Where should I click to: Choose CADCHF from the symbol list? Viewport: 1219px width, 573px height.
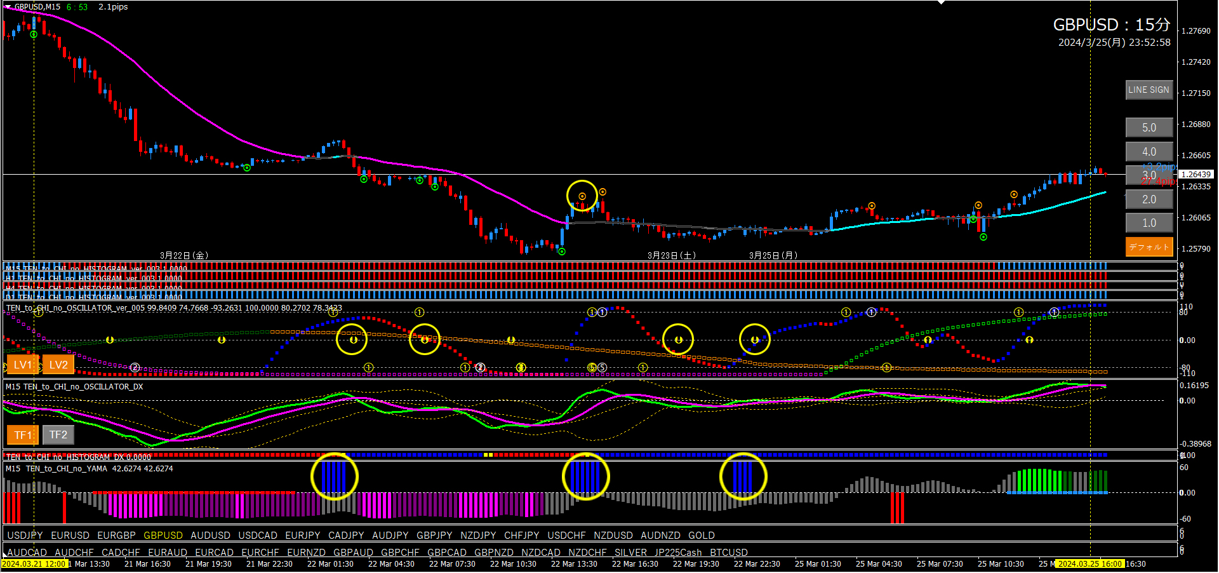[121, 553]
